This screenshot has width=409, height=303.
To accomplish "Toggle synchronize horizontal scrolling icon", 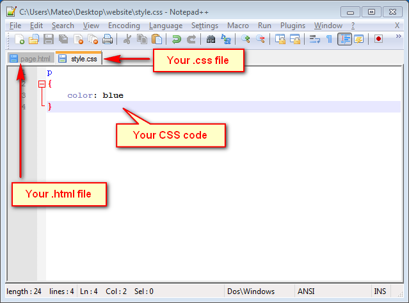I will tap(295, 39).
